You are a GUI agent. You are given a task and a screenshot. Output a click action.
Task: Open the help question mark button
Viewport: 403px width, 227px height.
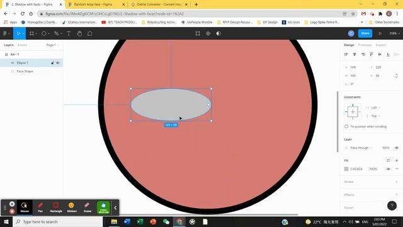392,206
